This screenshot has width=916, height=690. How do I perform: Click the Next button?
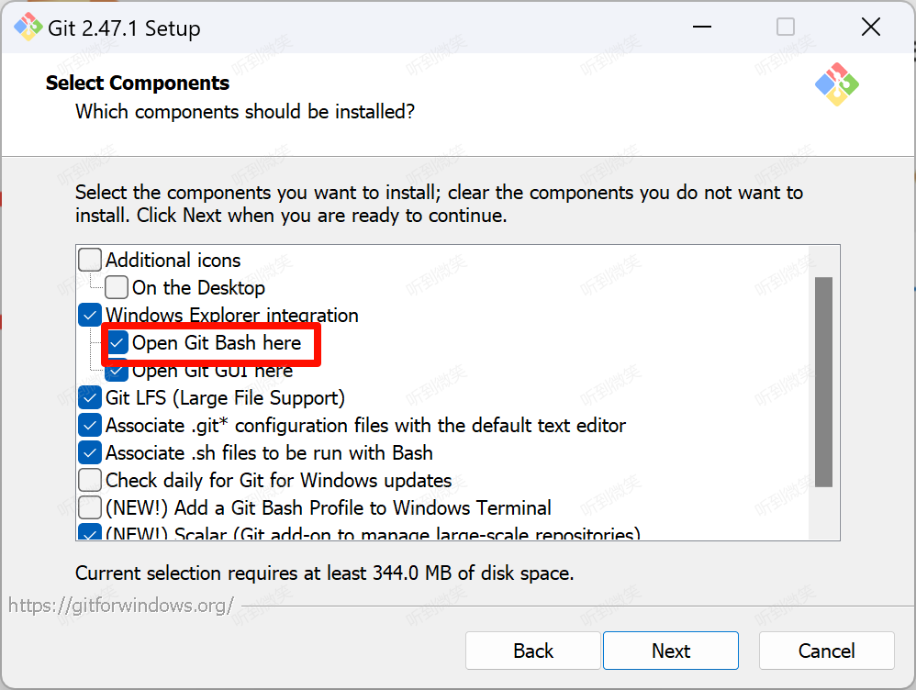click(671, 651)
